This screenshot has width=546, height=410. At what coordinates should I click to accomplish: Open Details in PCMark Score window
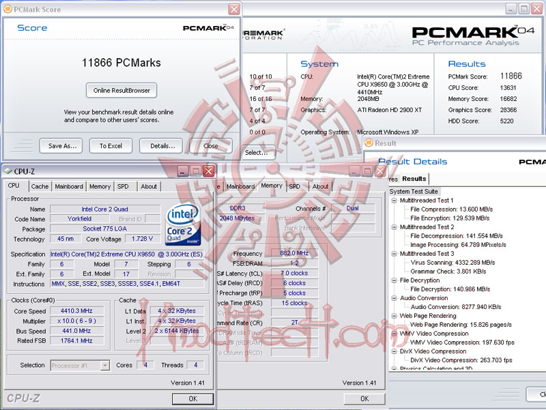(161, 146)
